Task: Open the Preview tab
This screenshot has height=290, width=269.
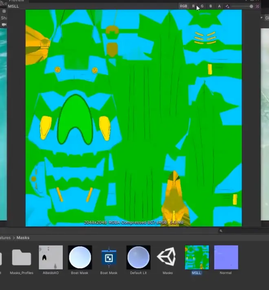Action: (16, 1)
